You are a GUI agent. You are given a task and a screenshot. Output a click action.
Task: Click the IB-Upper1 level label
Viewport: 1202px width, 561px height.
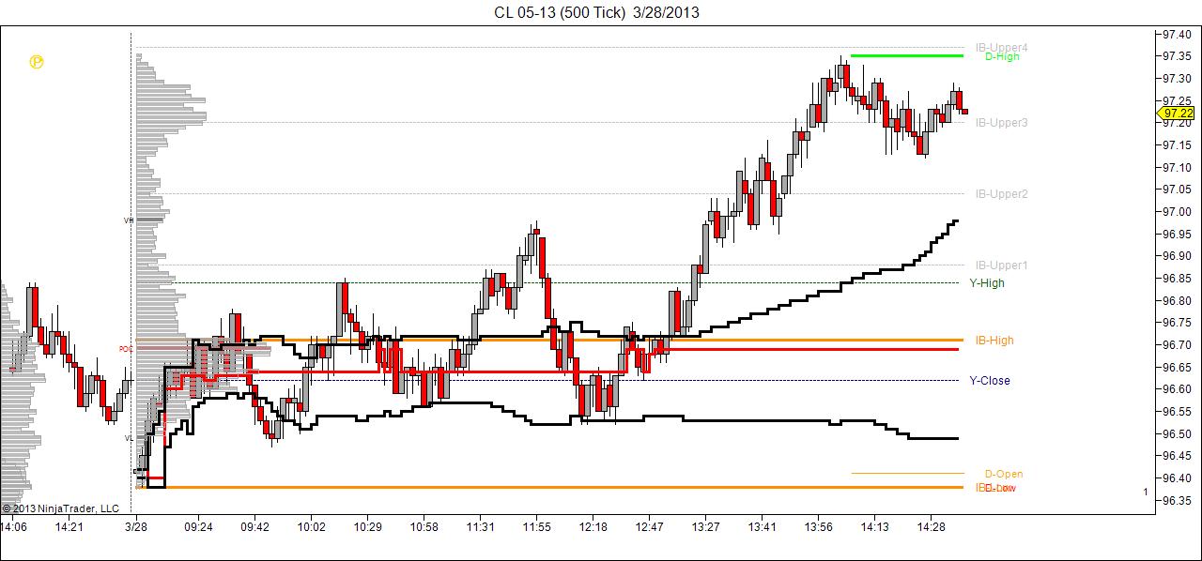point(1001,265)
